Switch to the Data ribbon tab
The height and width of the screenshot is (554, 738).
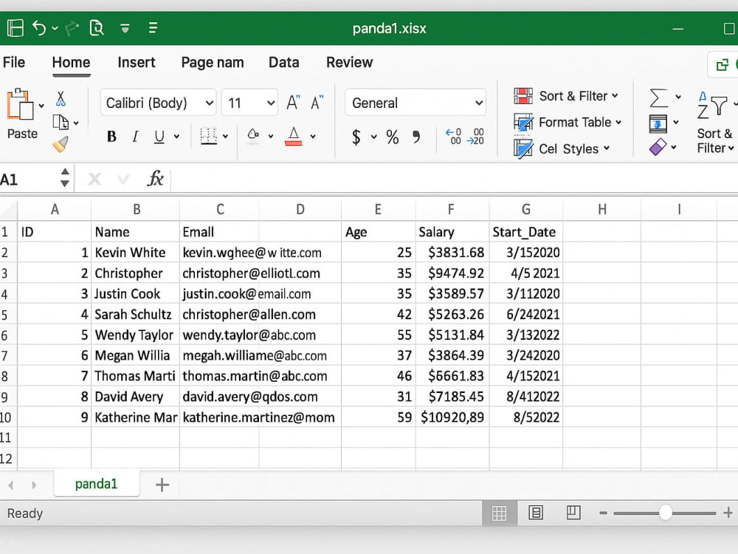tap(284, 62)
